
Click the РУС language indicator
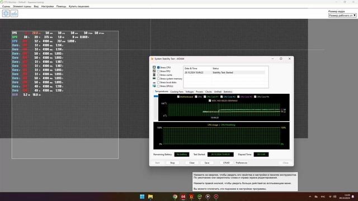pyautogui.click(x=323, y=197)
